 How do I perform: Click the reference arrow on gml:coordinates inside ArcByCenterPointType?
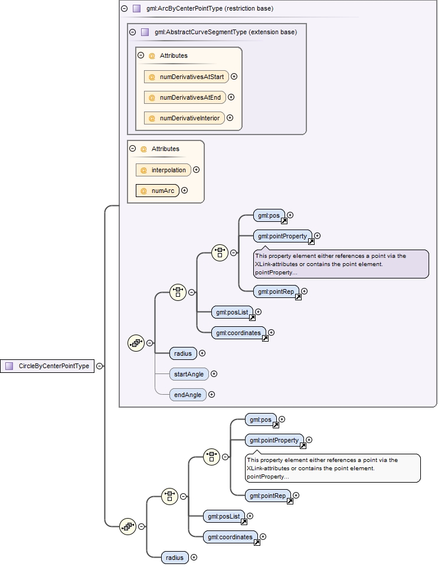coord(266,338)
